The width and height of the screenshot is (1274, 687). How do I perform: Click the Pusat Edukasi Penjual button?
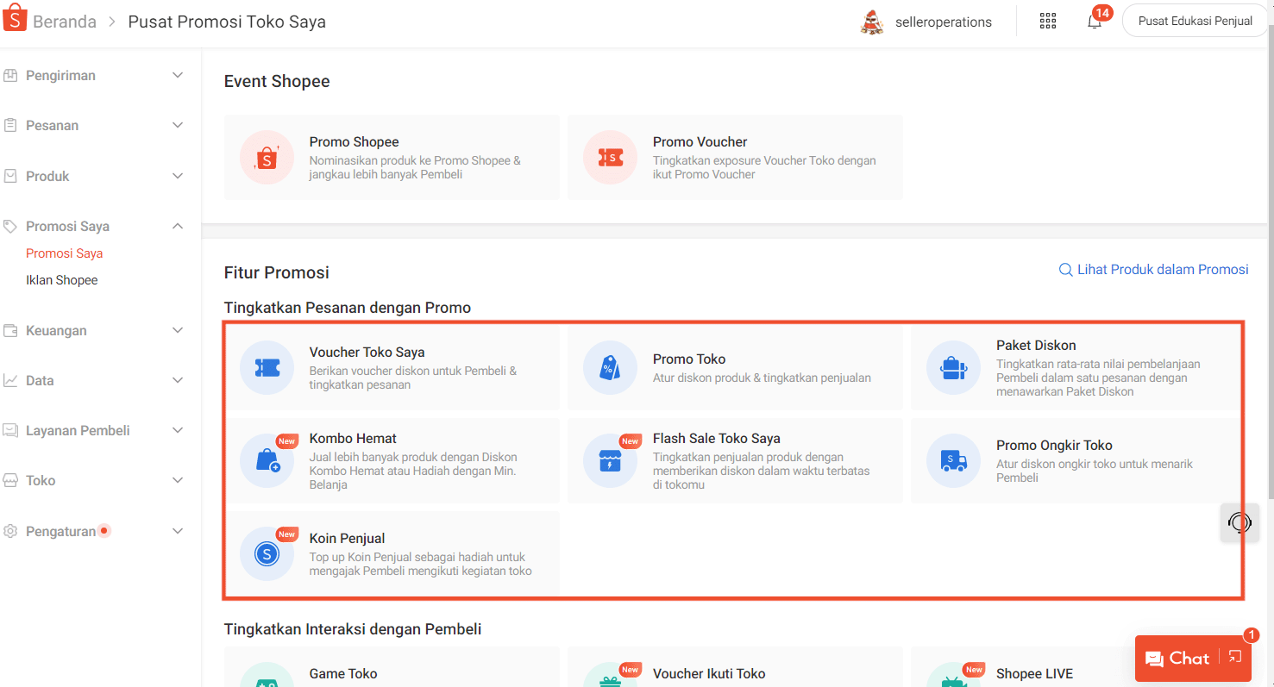click(x=1195, y=22)
